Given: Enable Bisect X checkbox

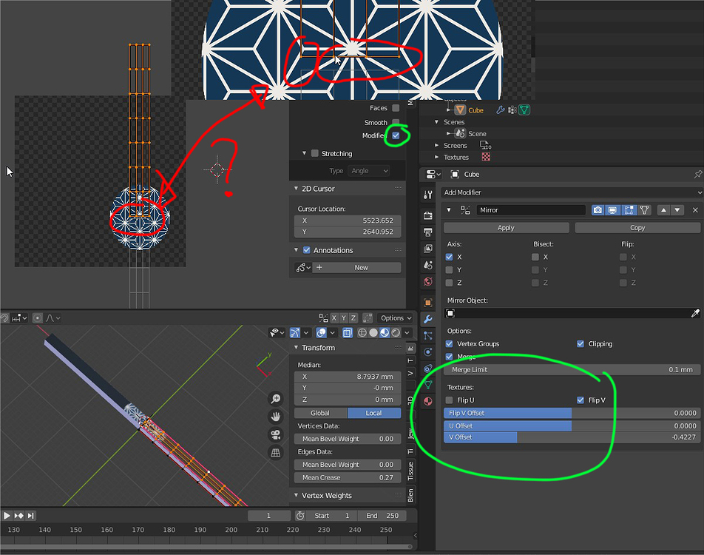Looking at the screenshot, I should coord(535,257).
